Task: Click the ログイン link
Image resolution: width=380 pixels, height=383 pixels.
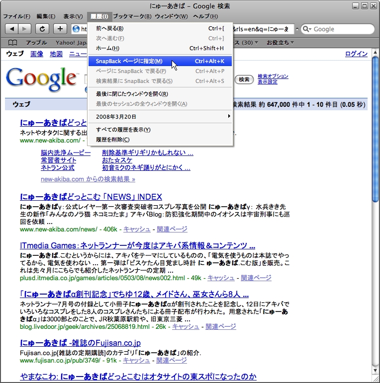Action: click(x=356, y=54)
